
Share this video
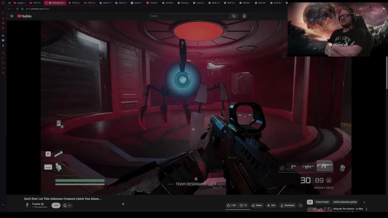click(x=256, y=205)
